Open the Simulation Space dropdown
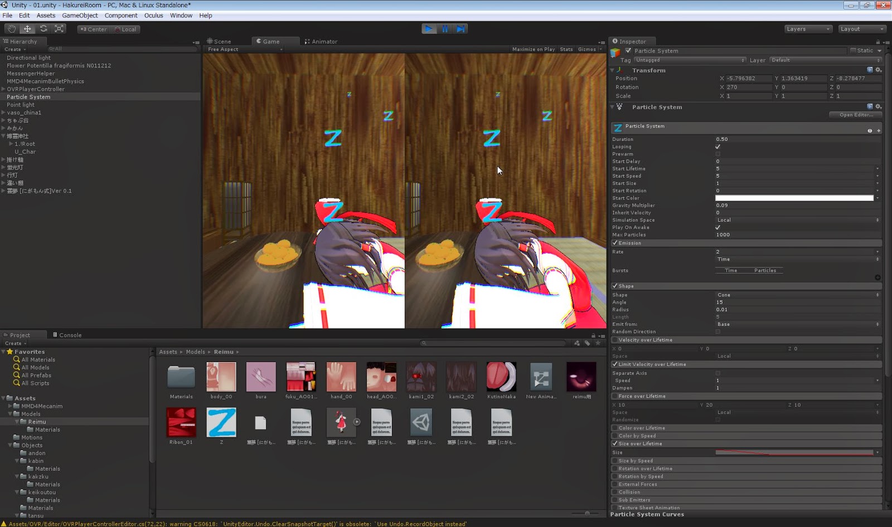892x527 pixels. 798,220
